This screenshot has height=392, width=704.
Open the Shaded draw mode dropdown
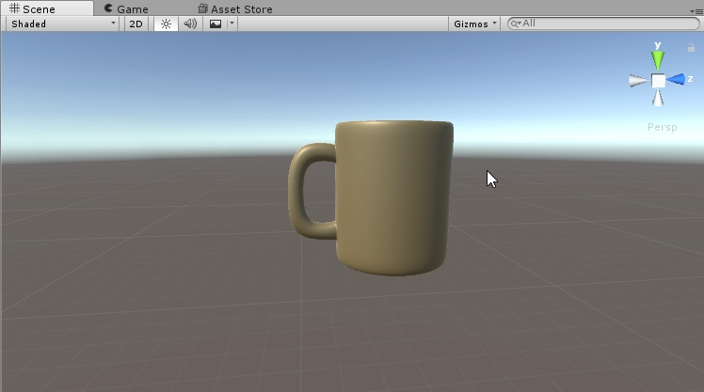coord(63,24)
